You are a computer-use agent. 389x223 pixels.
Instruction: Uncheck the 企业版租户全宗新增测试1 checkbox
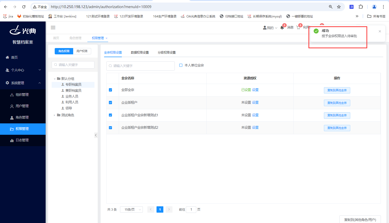(x=110, y=115)
